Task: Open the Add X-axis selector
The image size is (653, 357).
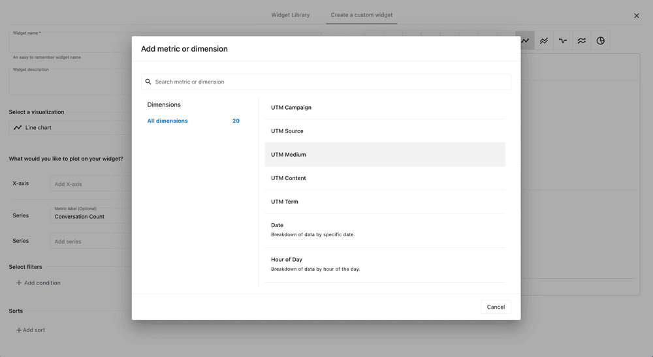Action: point(91,184)
